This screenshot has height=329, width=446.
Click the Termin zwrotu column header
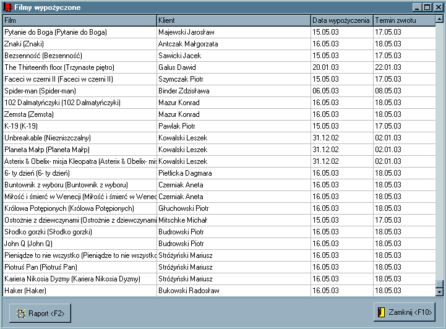403,20
